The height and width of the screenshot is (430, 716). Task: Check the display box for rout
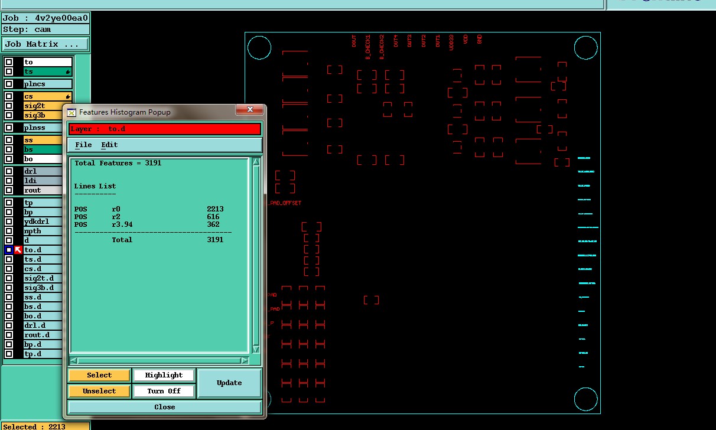tap(9, 190)
